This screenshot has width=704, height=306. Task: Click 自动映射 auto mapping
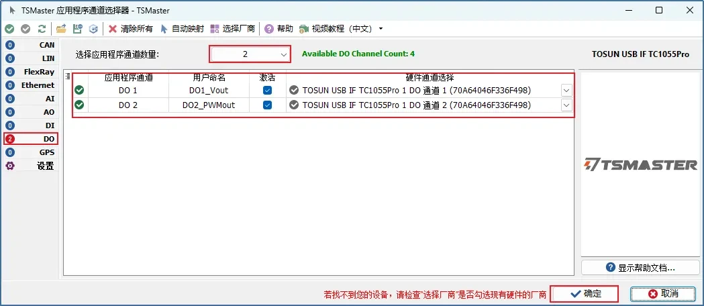(182, 29)
